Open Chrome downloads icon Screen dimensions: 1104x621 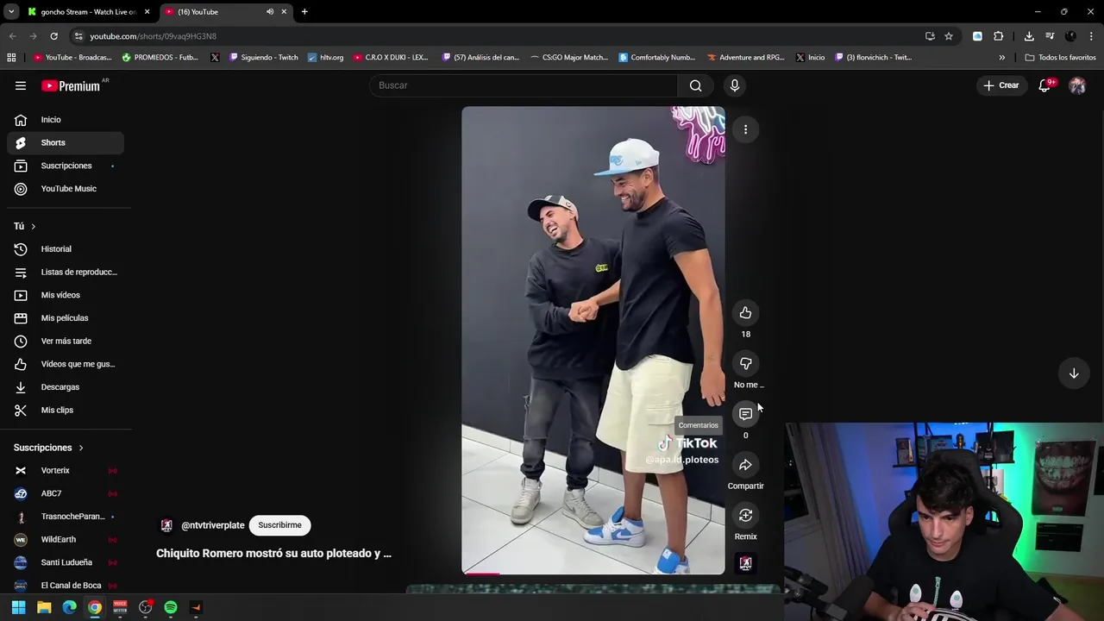tap(1029, 36)
